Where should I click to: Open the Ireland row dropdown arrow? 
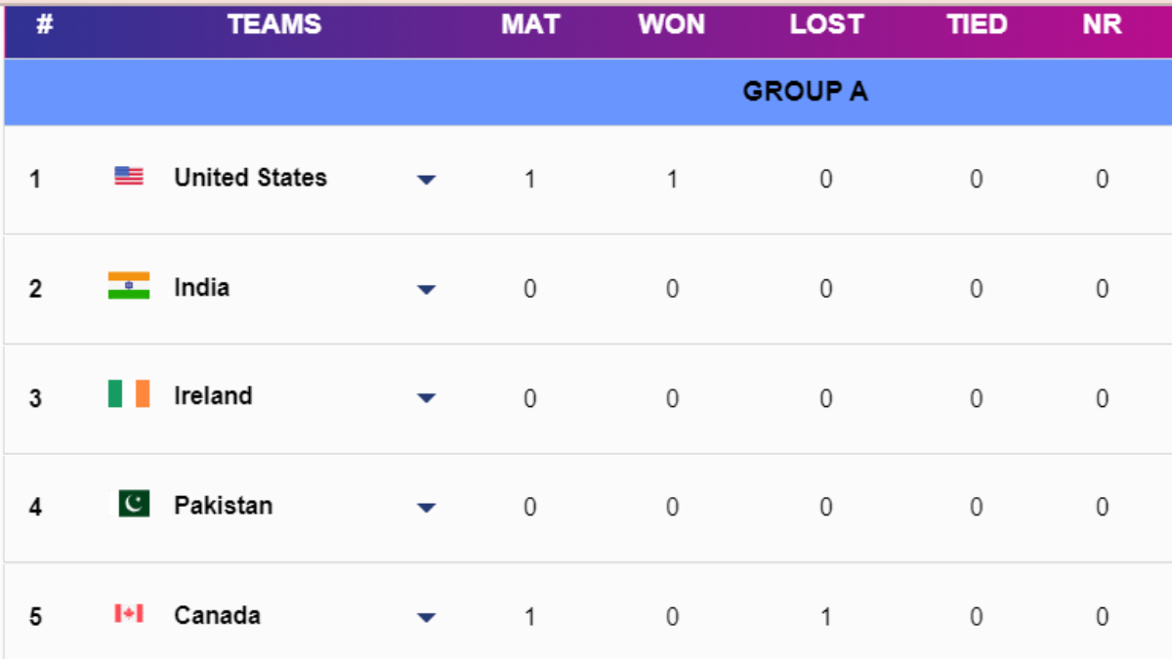point(426,398)
